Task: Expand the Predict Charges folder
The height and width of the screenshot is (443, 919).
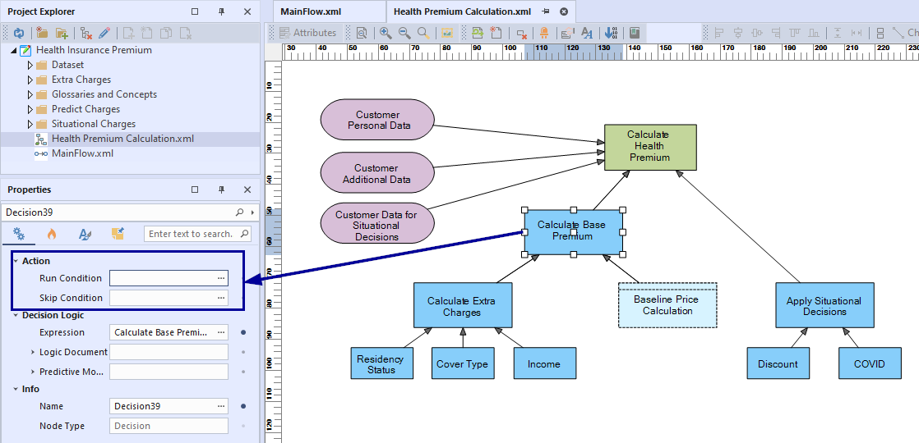Action: coord(30,109)
